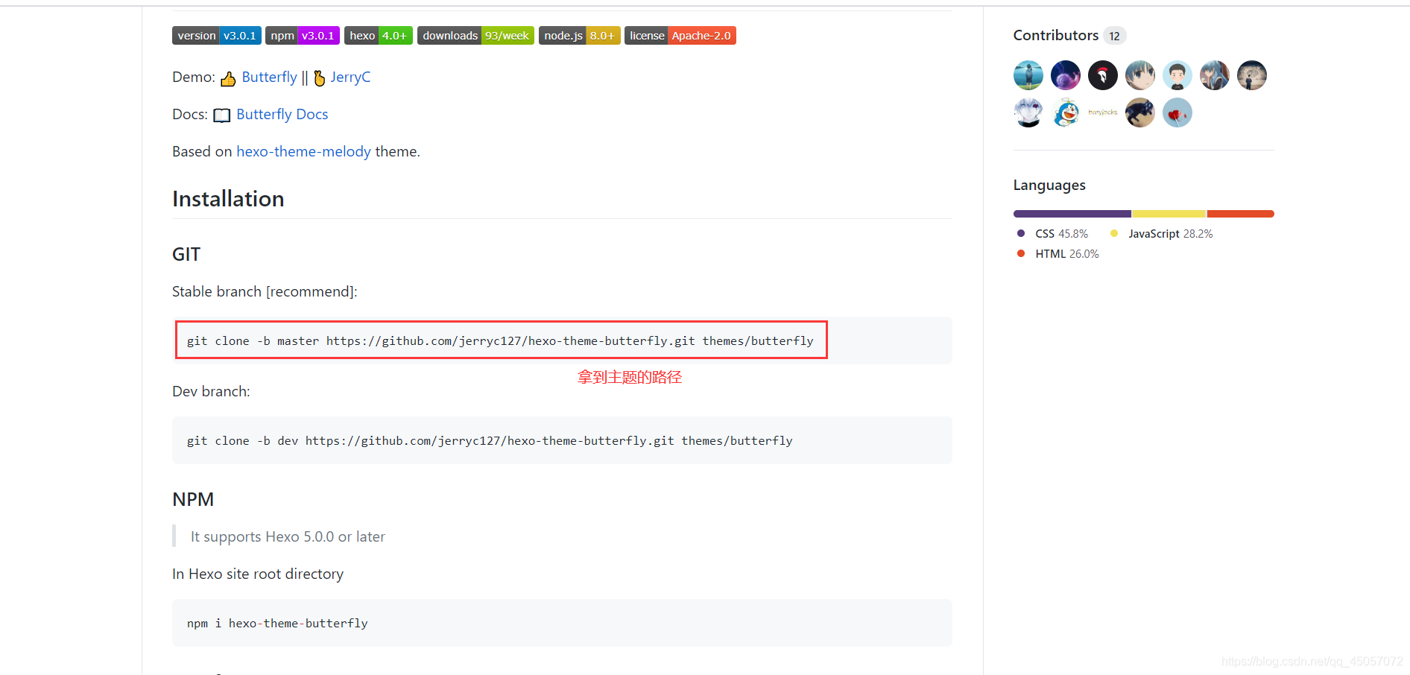Click the contributors count badge 12
This screenshot has width=1410, height=675.
click(x=1114, y=36)
